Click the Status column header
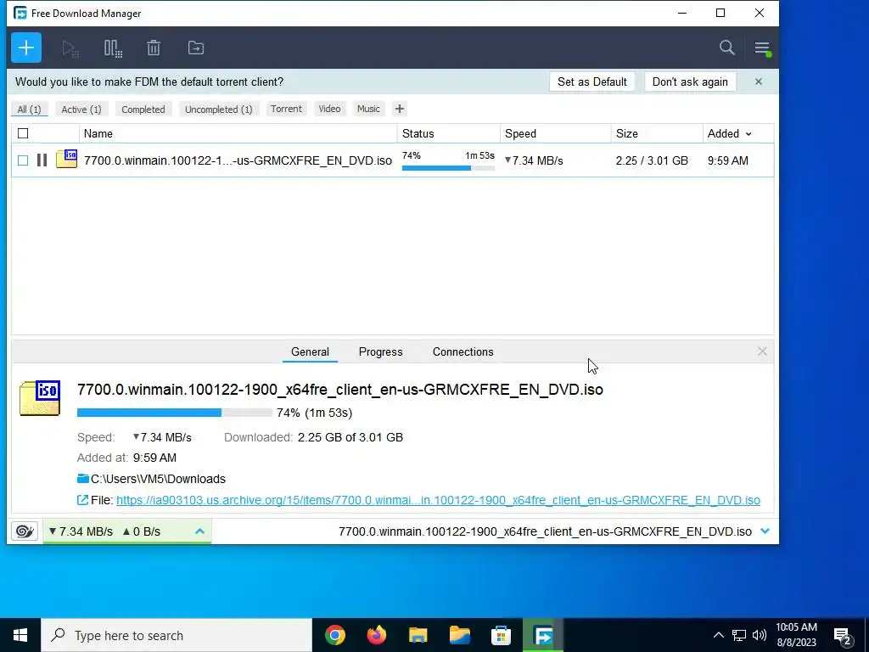Screen dimensions: 869x652 click(448, 133)
